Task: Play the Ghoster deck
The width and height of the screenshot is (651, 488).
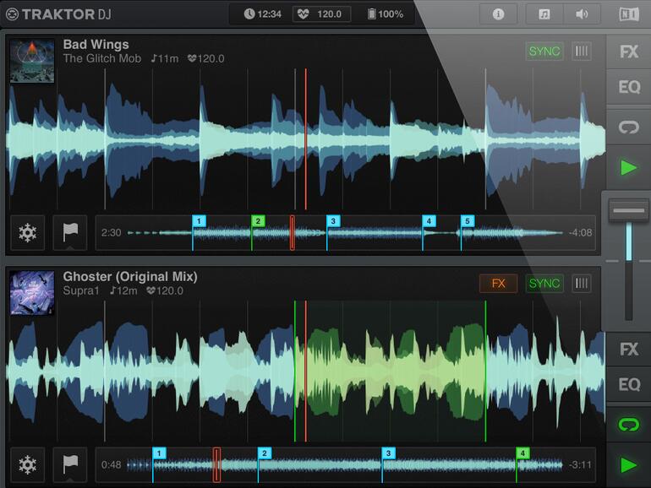Action: point(628,464)
